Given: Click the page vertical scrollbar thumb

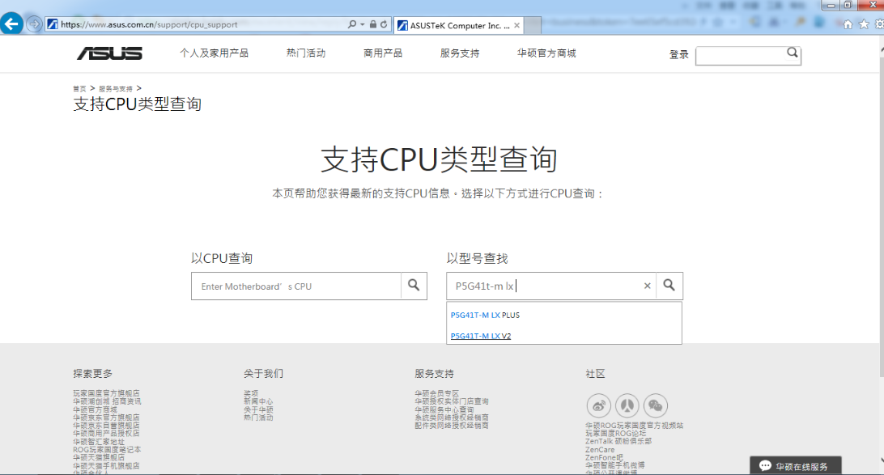Looking at the screenshot, I should click(882, 217).
